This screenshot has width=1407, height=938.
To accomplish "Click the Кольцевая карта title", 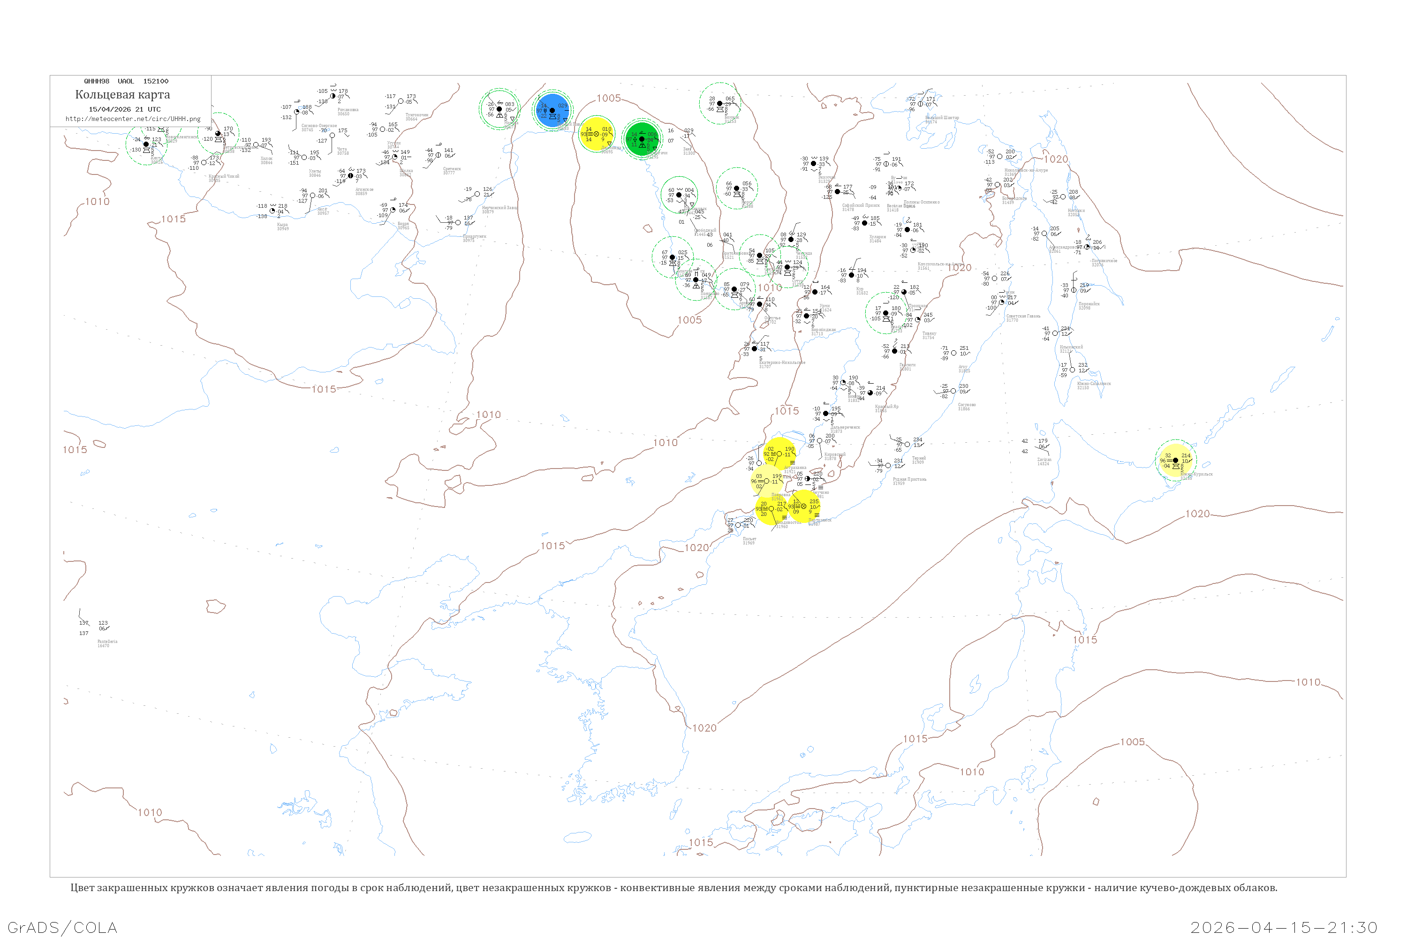I will [x=122, y=95].
